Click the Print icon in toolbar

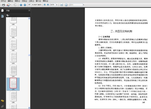3,5
